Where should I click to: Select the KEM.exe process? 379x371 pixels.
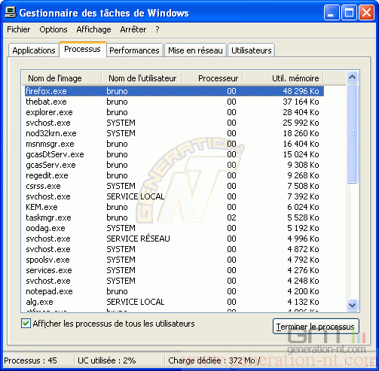174,207
